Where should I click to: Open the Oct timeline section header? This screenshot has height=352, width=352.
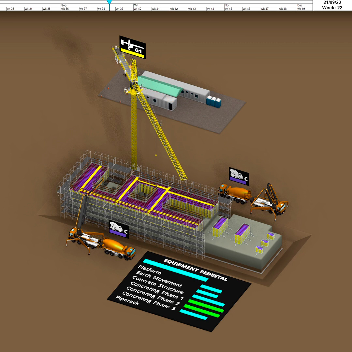[135, 6]
